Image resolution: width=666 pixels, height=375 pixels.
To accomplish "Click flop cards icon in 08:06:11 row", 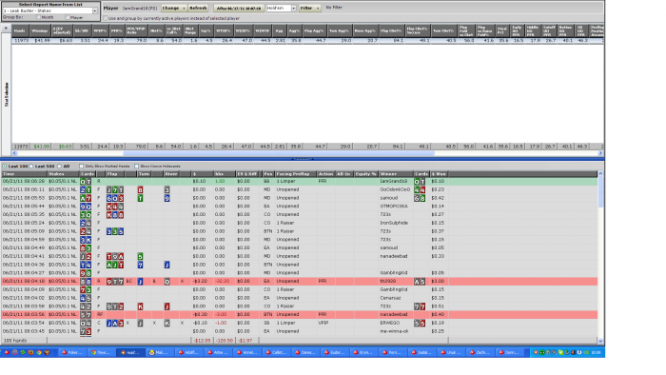I will pyautogui.click(x=115, y=189).
